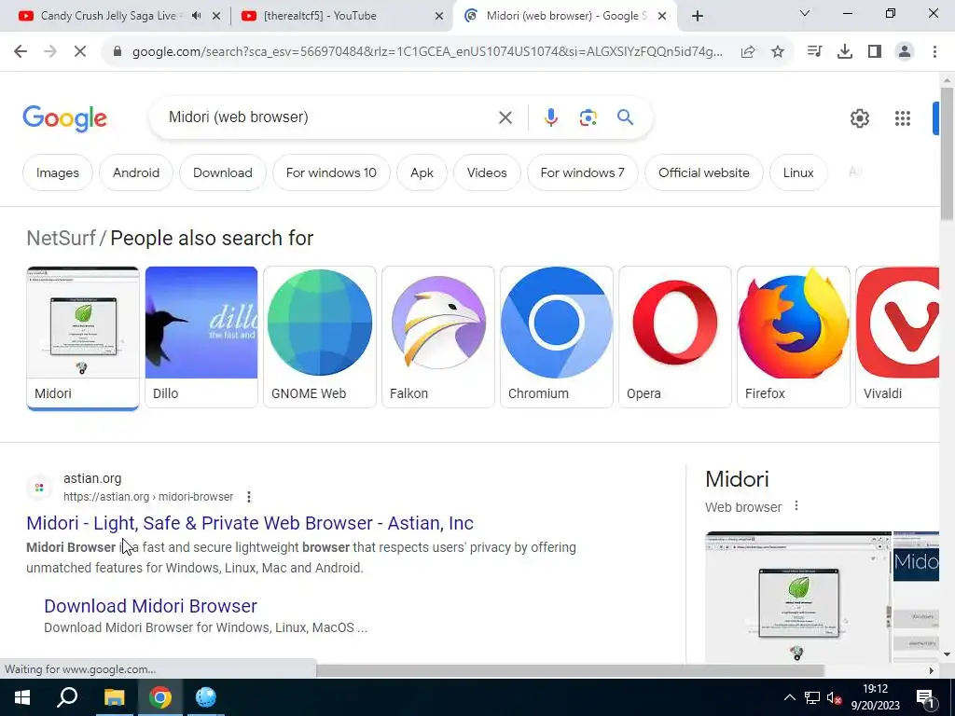The image size is (955, 716).
Task: Select the Linux filter chip
Action: [x=798, y=172]
